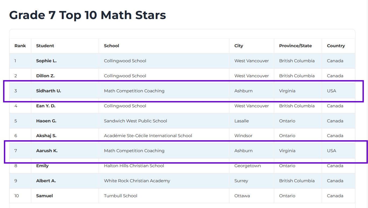Select the "City" column header
The height and width of the screenshot is (208, 368).
point(239,46)
